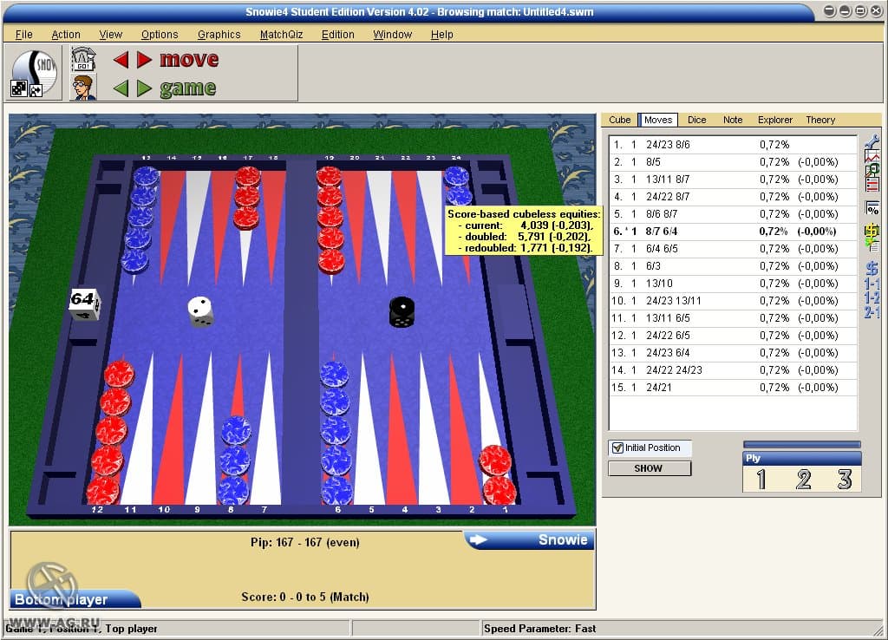Open the View menu
This screenshot has width=888, height=640.
click(x=110, y=35)
